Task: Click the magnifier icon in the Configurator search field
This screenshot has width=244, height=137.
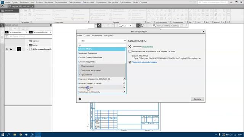Action: tap(80, 46)
